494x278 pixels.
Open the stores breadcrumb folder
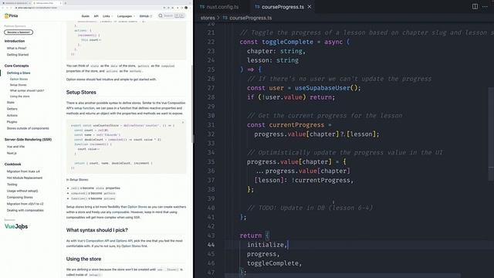point(208,18)
